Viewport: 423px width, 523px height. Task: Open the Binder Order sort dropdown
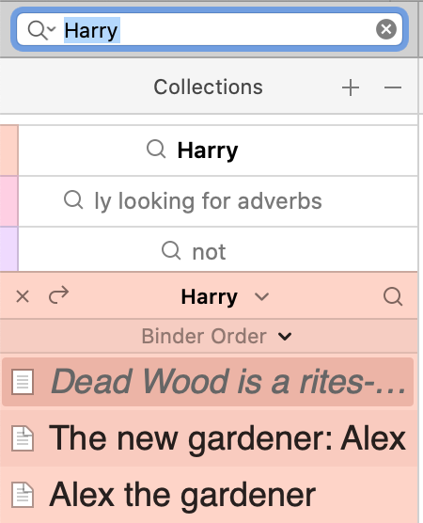(216, 336)
